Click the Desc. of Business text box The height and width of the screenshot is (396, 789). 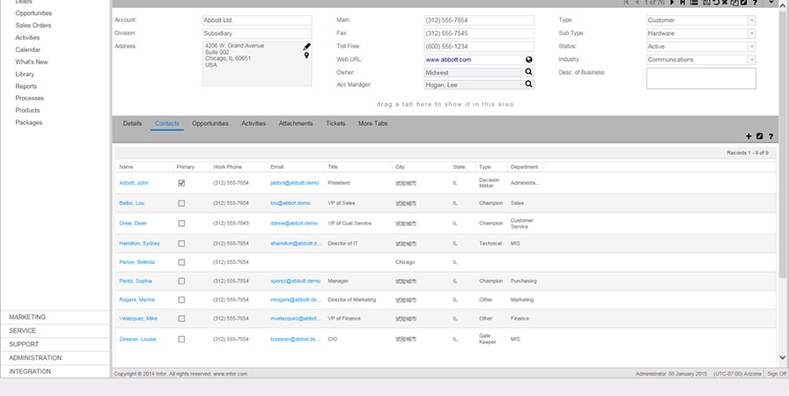(701, 78)
